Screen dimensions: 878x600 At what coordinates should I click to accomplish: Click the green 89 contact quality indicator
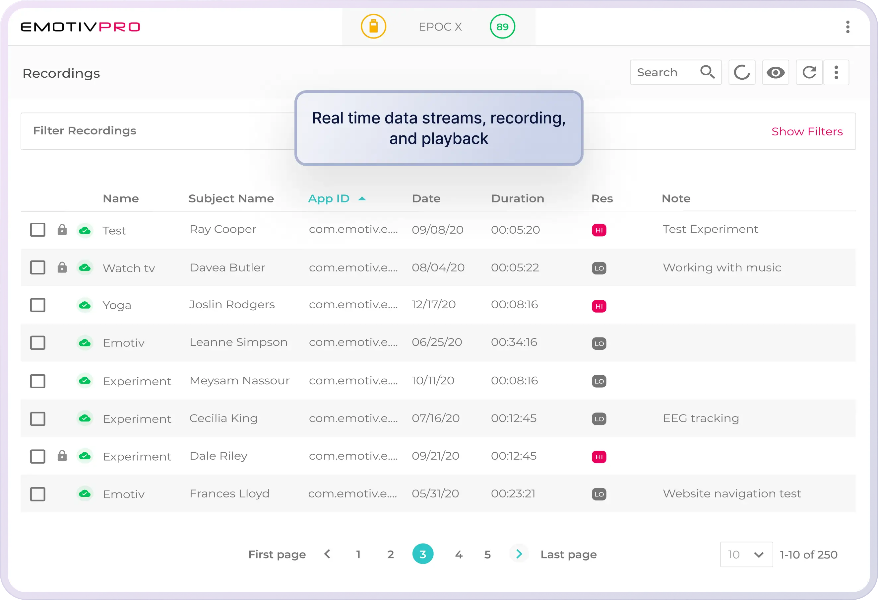(502, 27)
